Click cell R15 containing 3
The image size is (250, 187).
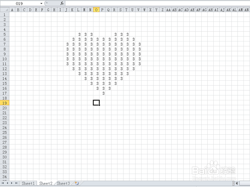coord(114,83)
